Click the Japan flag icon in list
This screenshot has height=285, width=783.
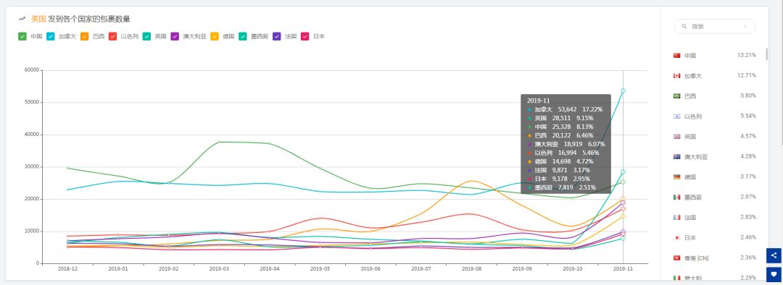click(677, 238)
